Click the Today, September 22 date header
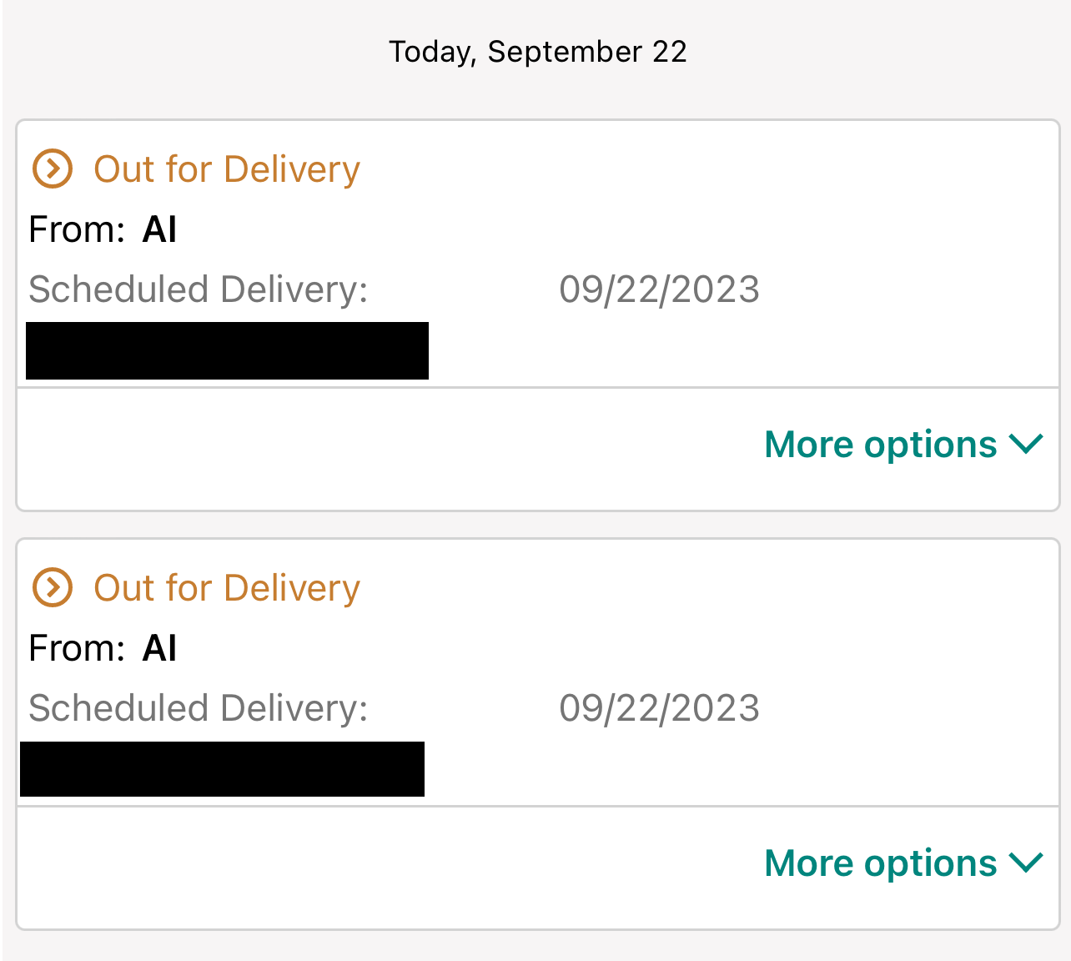Screen dimensions: 1071x961 coord(537,52)
